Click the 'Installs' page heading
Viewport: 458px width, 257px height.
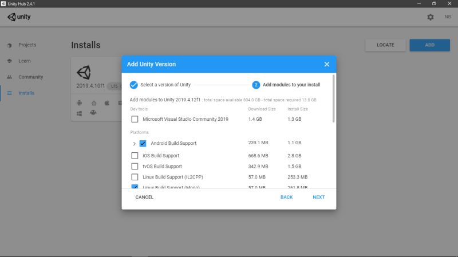coord(85,45)
